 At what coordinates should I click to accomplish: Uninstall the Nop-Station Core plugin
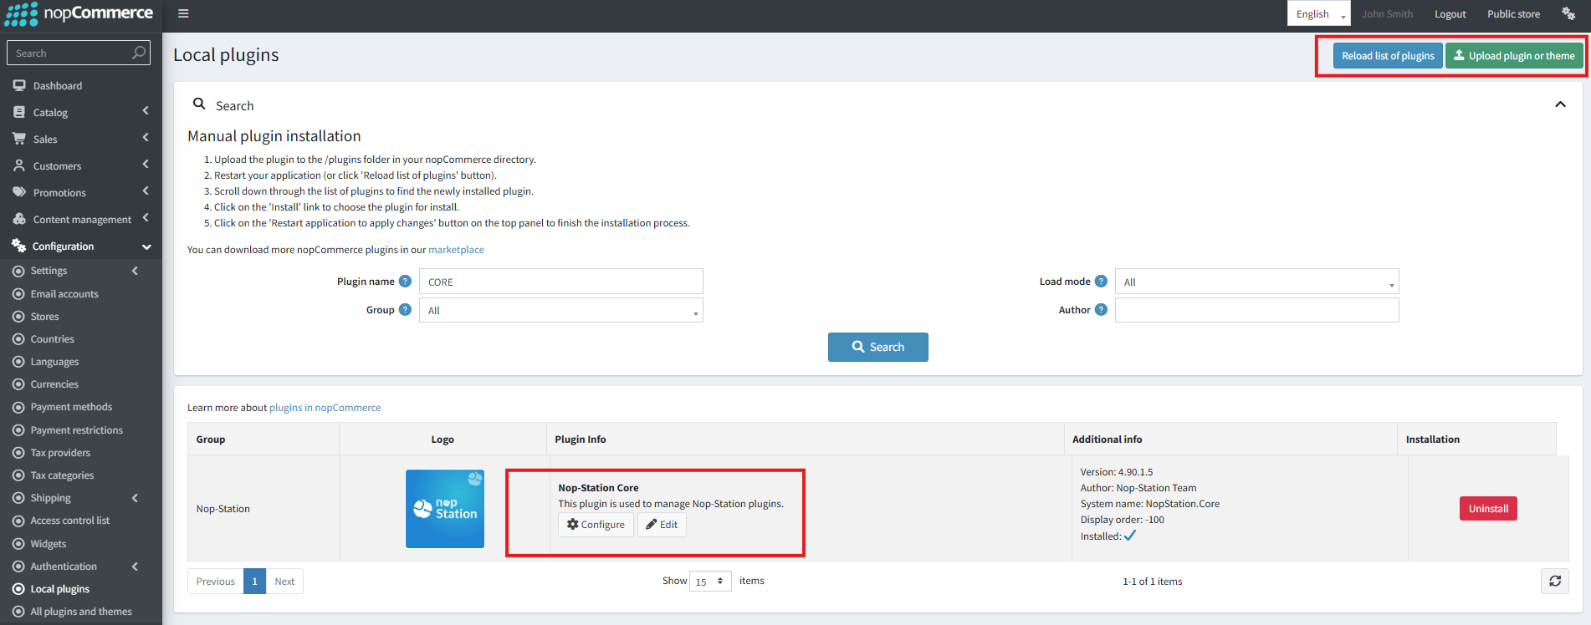point(1488,509)
